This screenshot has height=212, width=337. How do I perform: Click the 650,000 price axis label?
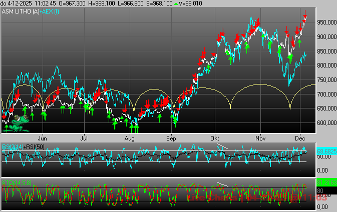click(x=327, y=108)
